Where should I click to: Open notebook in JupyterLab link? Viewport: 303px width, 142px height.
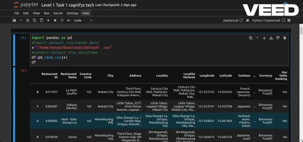pos(233,21)
